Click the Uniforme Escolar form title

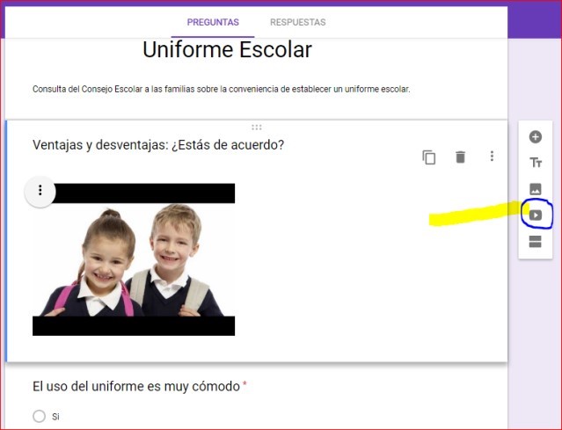pyautogui.click(x=227, y=50)
